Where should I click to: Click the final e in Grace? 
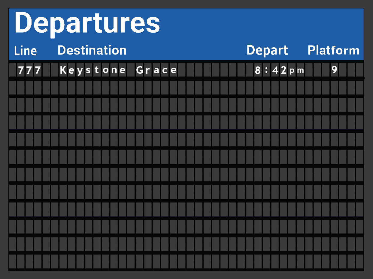click(x=174, y=71)
